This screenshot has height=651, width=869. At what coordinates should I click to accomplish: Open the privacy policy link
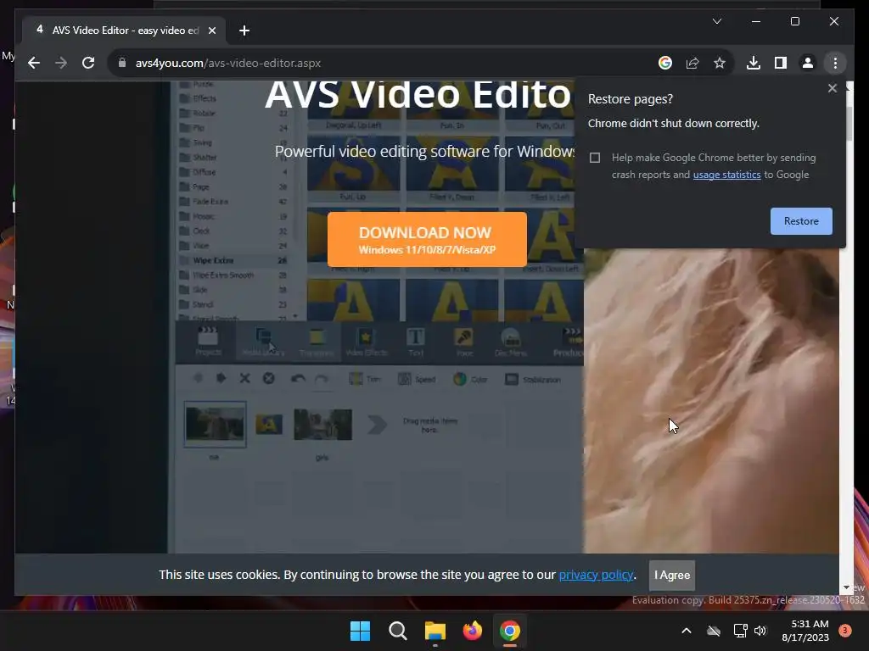click(596, 575)
